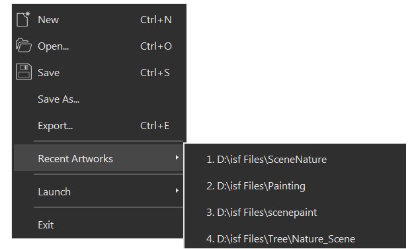The image size is (412, 249).
Task: Choose Save As... from the menu
Action: pyautogui.click(x=59, y=99)
